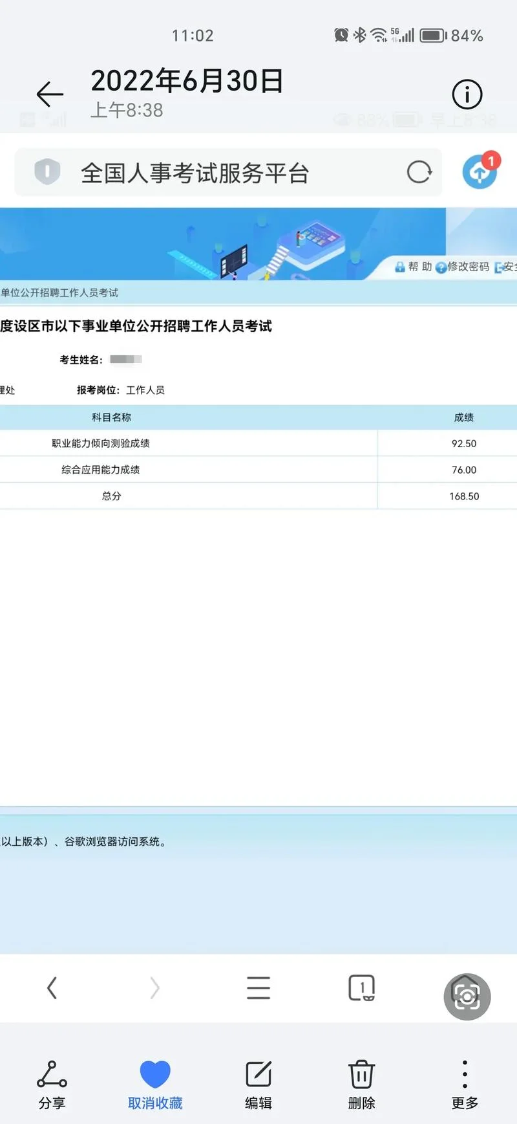Click the score 92.50
This screenshot has width=517, height=1124.
[464, 444]
